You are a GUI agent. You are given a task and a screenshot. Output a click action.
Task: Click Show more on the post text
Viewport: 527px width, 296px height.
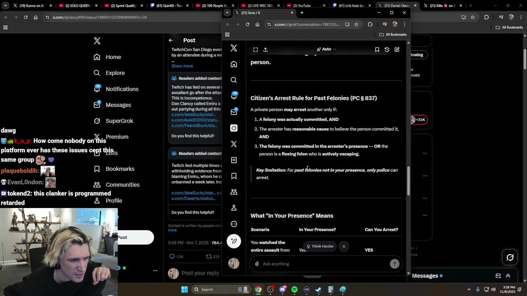point(182,66)
